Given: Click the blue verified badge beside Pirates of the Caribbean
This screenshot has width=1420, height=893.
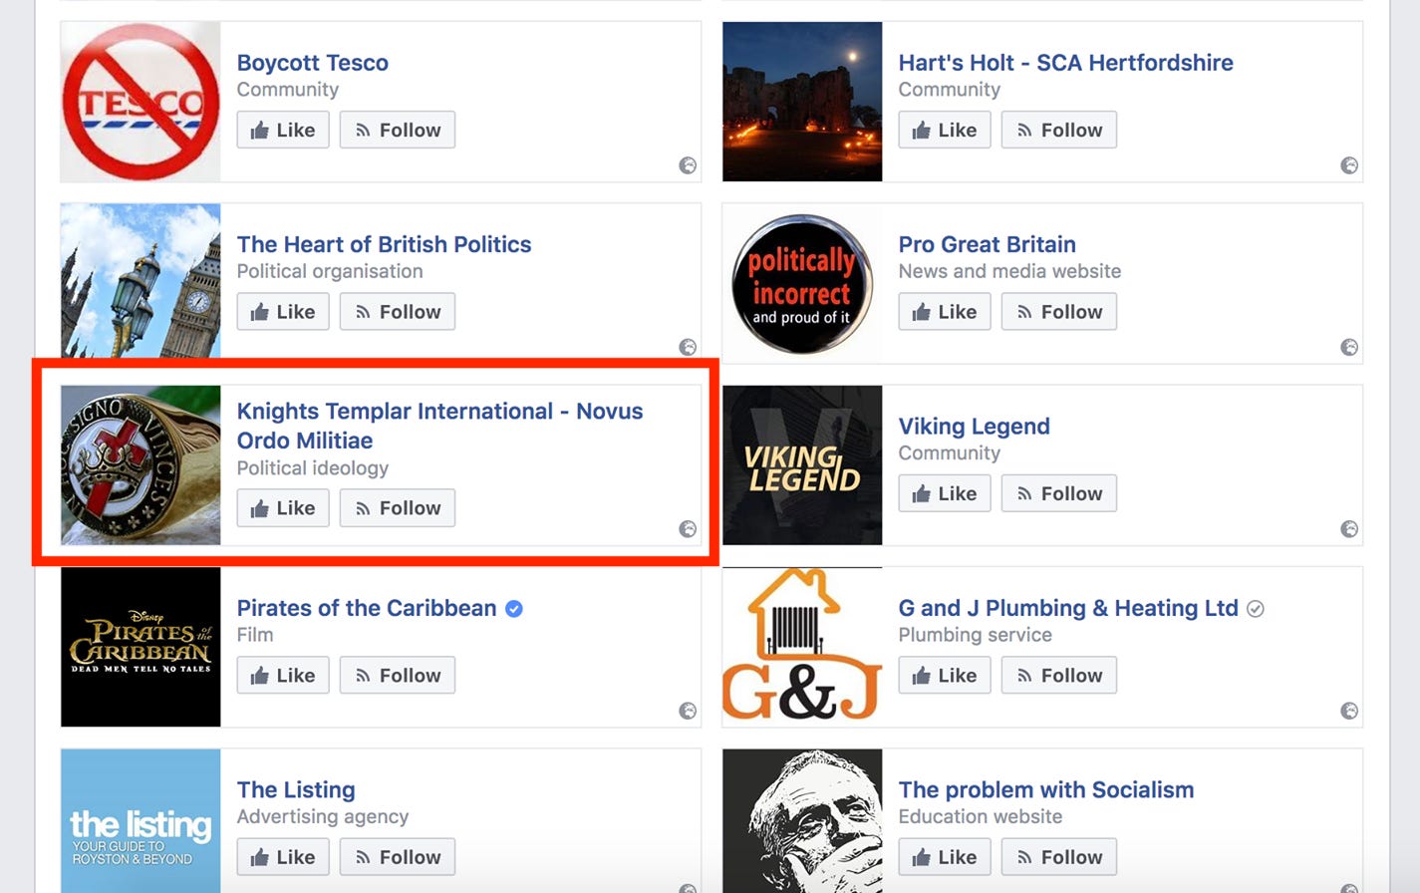Looking at the screenshot, I should (514, 609).
